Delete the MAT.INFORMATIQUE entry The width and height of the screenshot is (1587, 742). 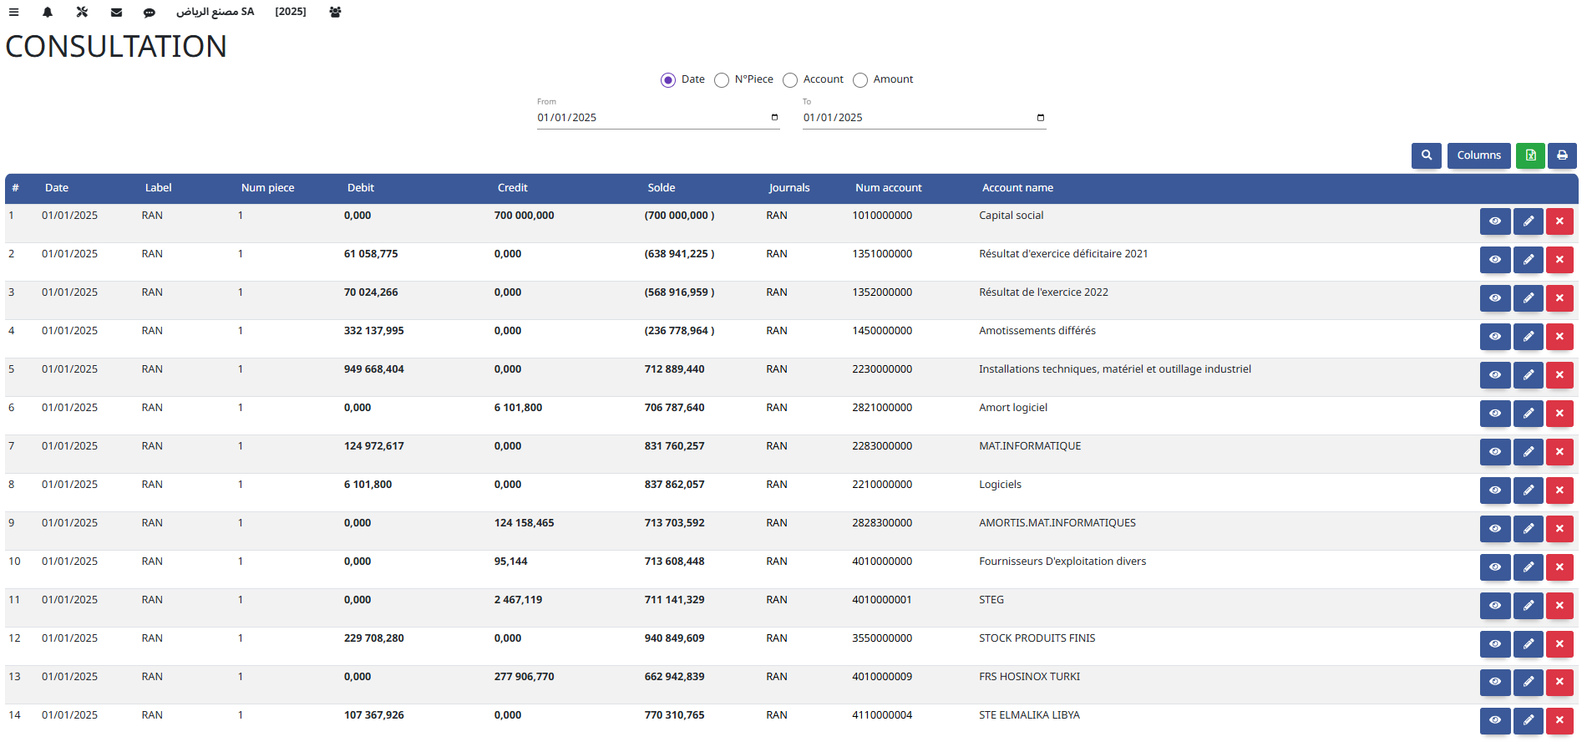(1559, 452)
